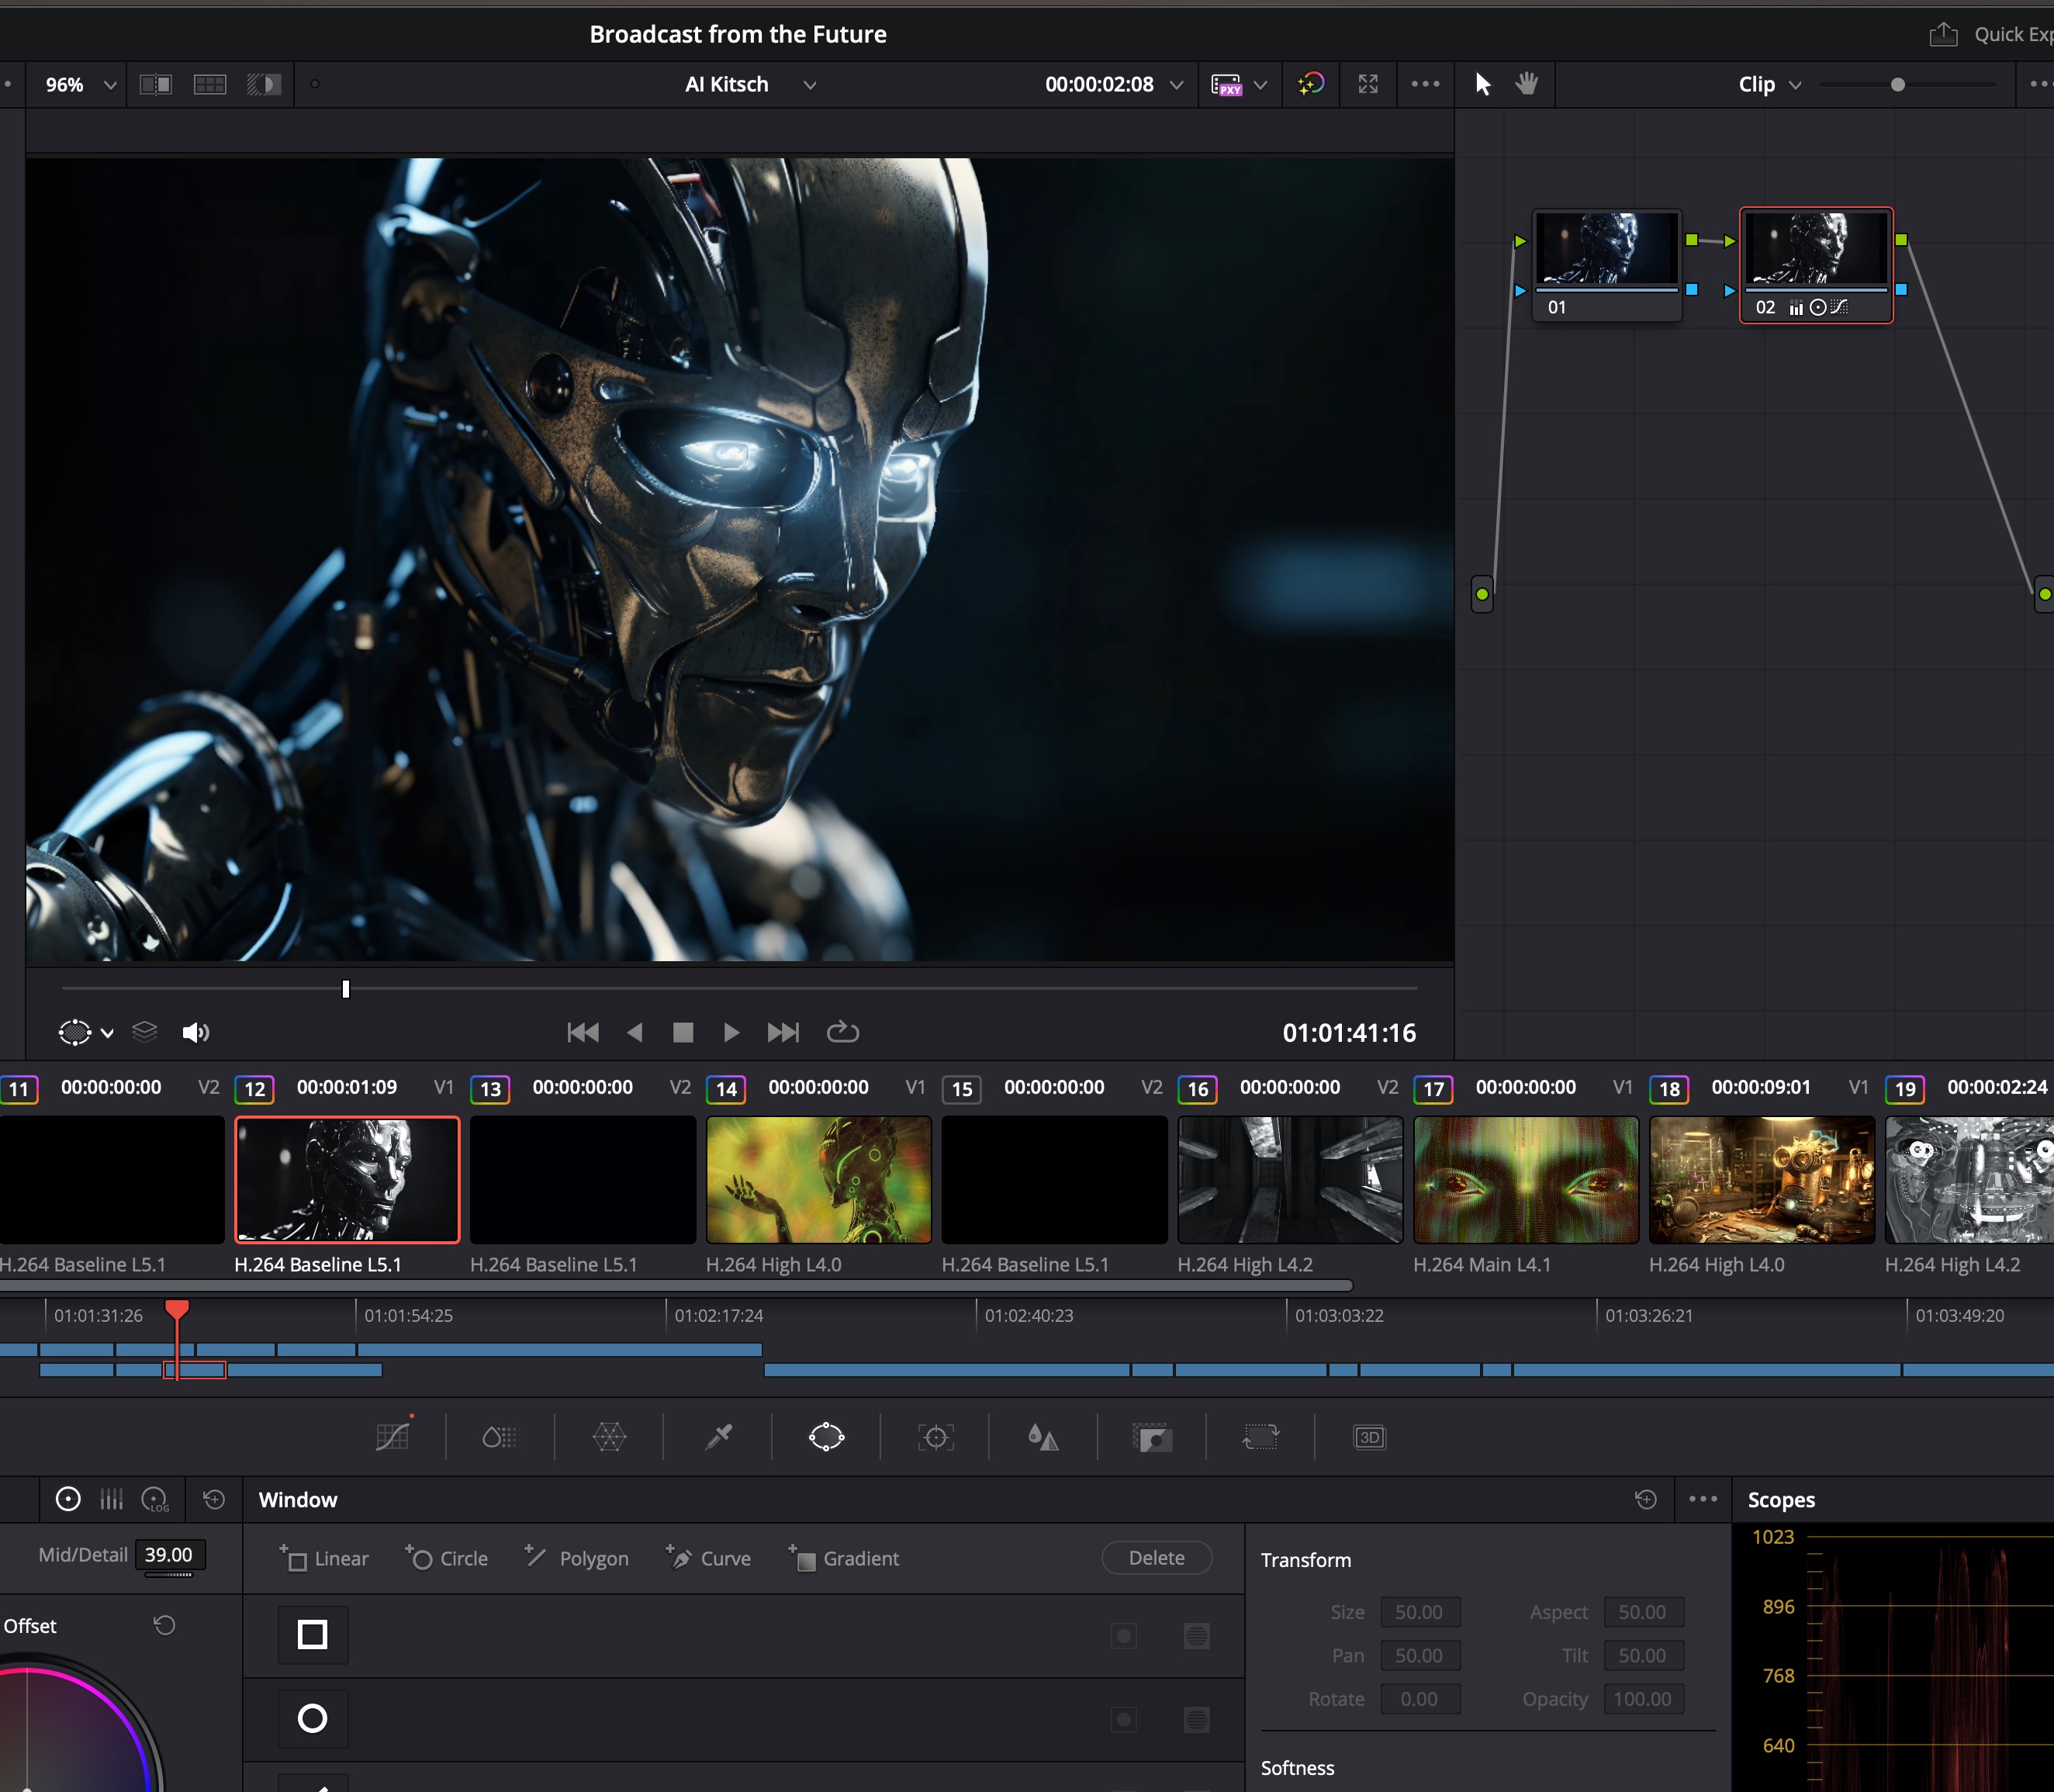
Task: Open the Blur palette
Action: tap(1043, 1437)
